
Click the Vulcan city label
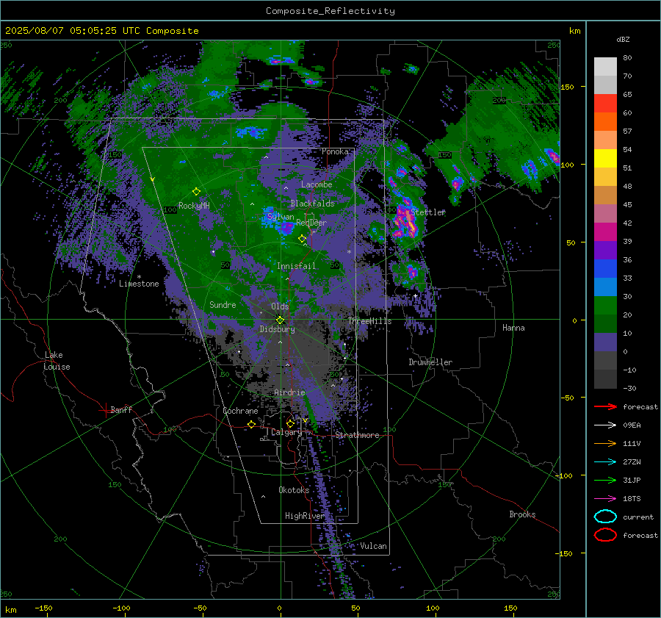coord(373,546)
